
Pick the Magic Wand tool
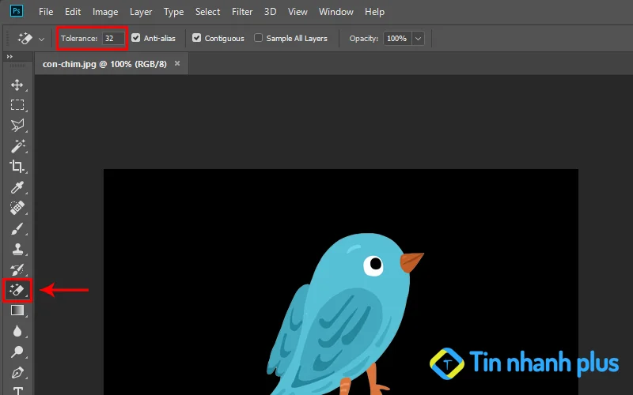[17, 146]
